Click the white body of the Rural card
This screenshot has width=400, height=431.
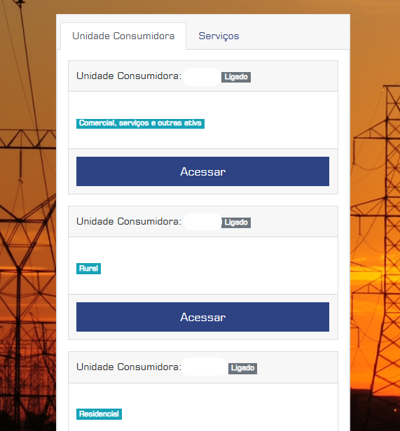click(x=203, y=266)
